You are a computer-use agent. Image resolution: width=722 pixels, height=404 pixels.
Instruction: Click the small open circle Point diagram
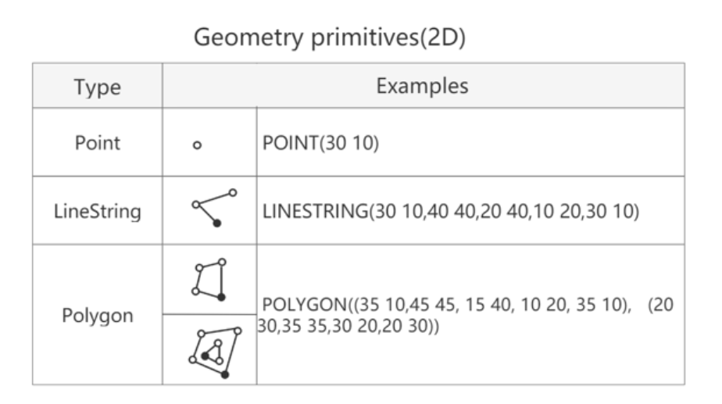coord(198,145)
